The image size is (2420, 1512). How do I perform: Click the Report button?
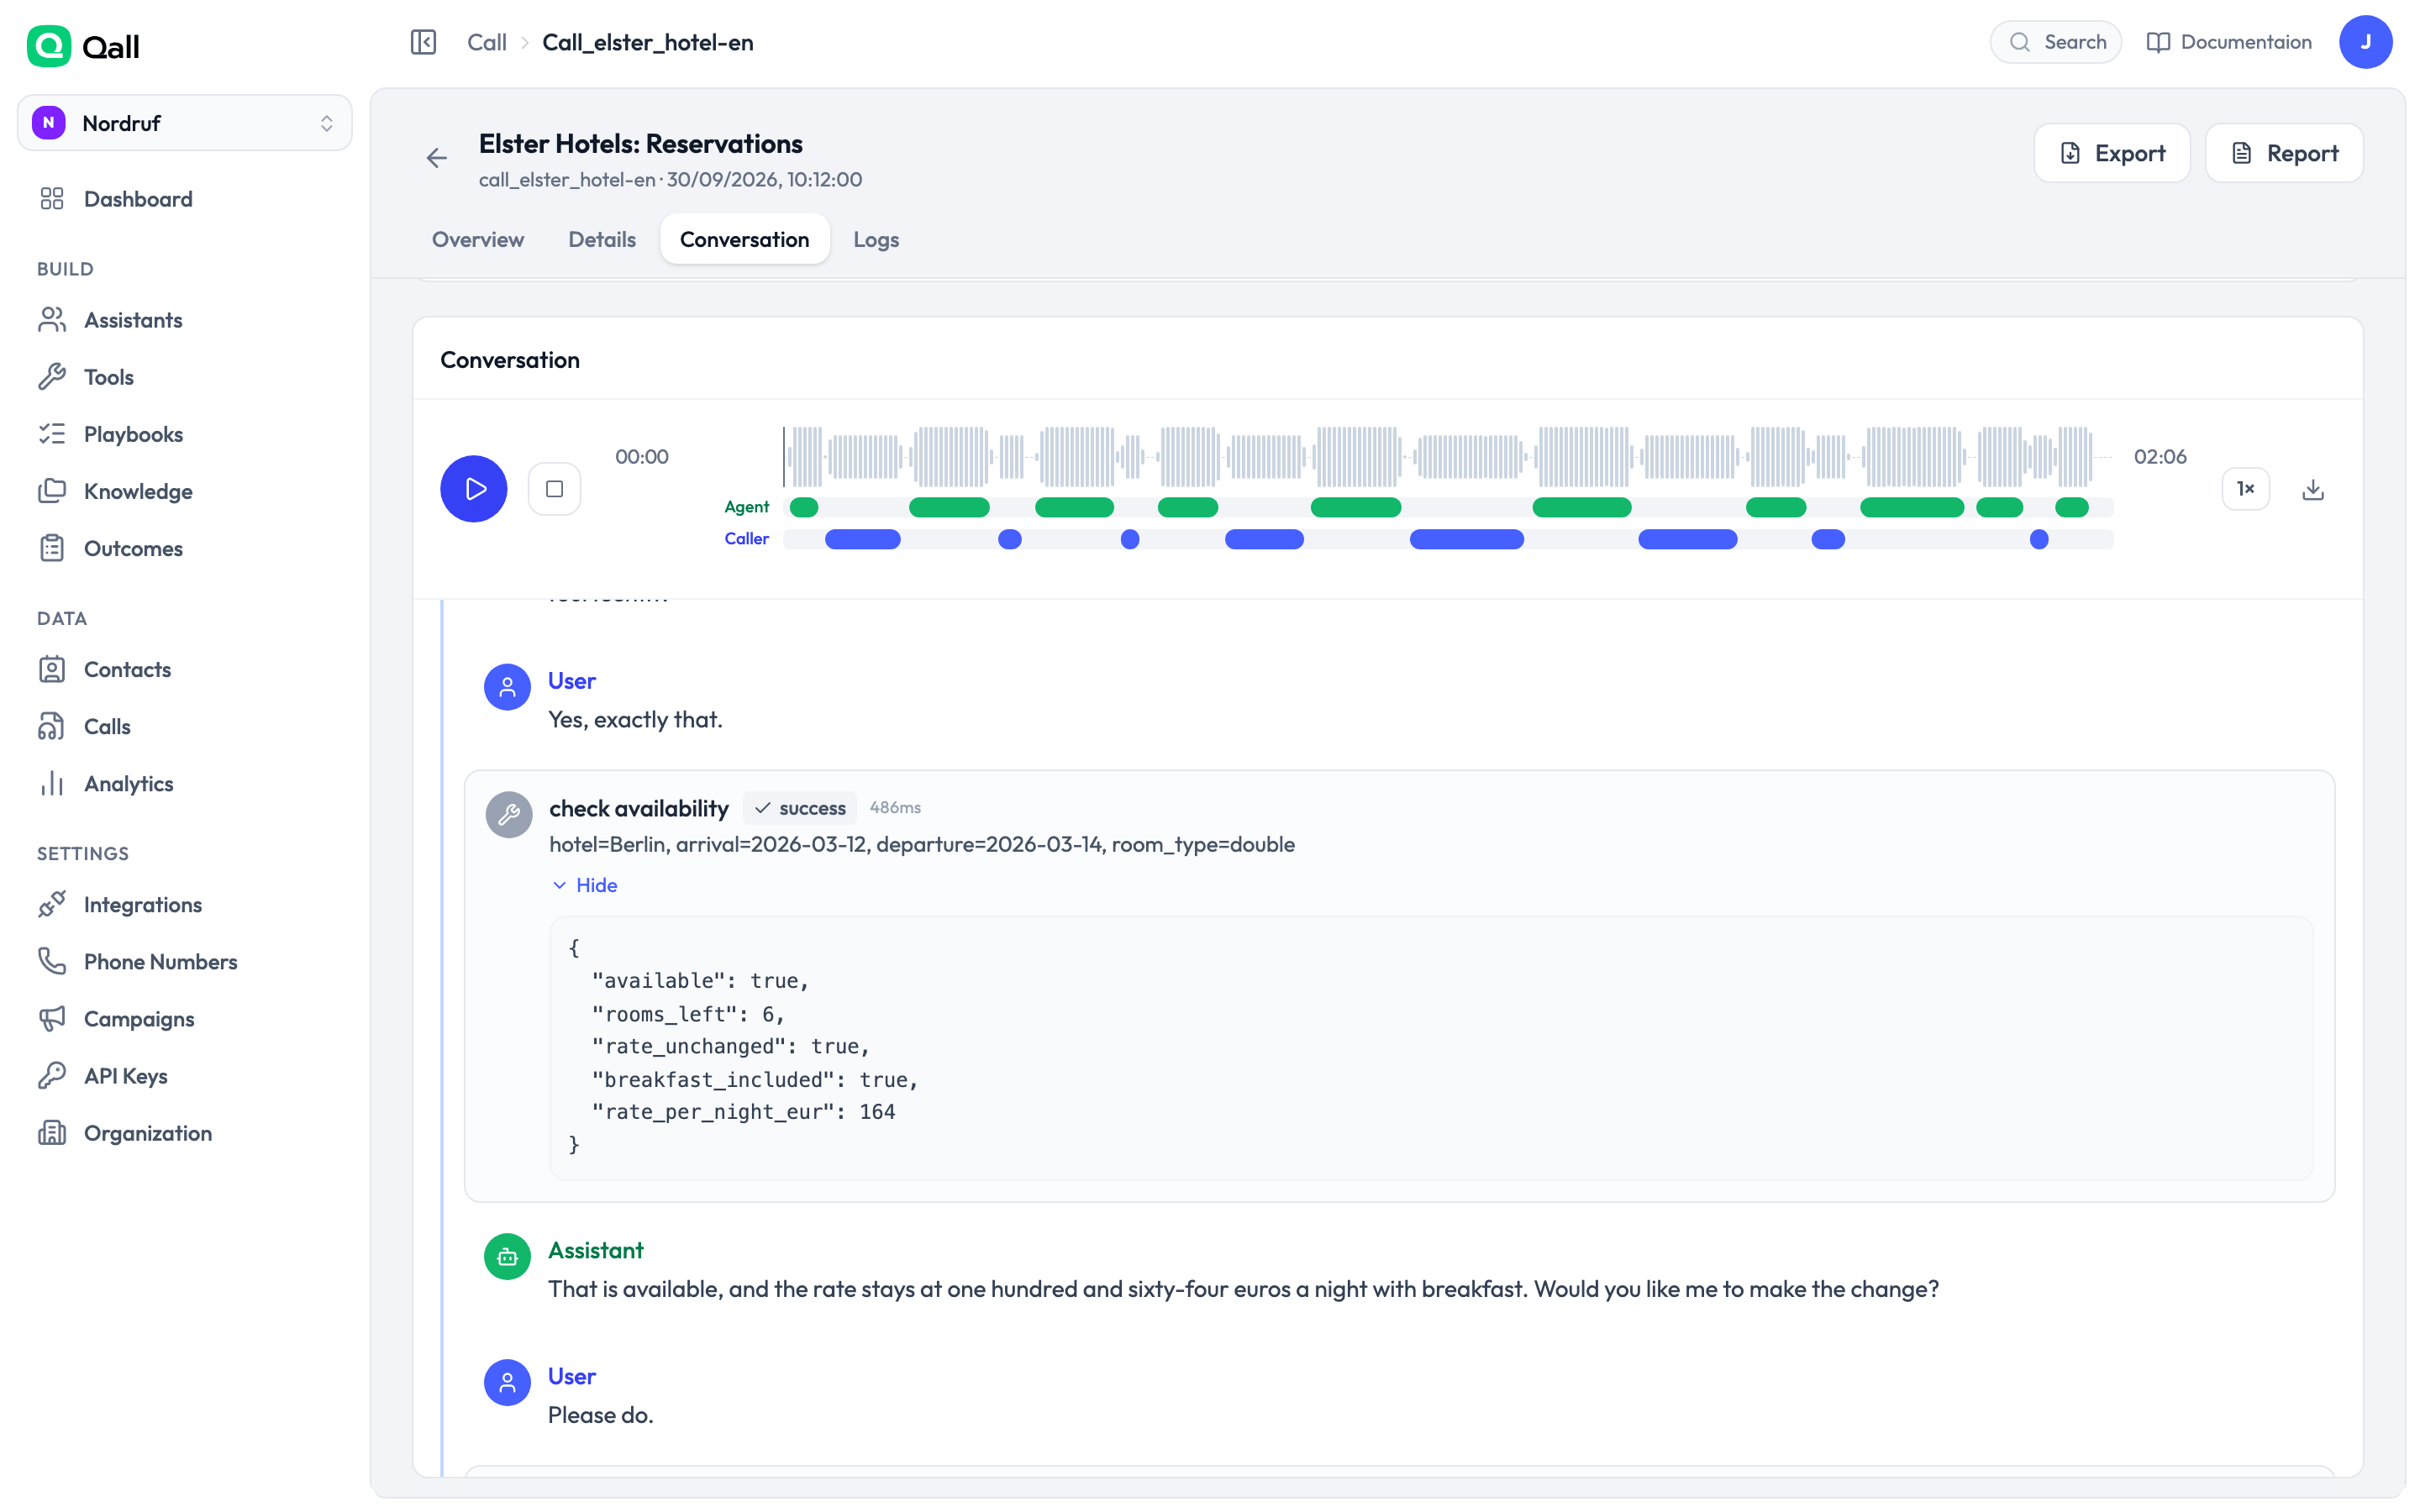pyautogui.click(x=2284, y=153)
